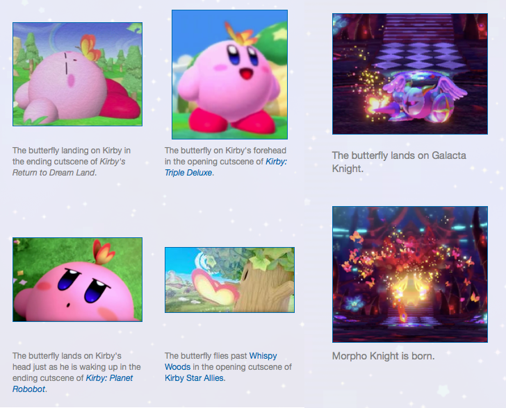This screenshot has height=408, width=506.
Task: Click the glowing butterfly beside Galacta Knight
Action: click(x=377, y=105)
